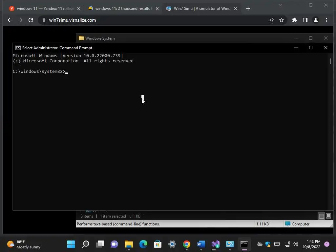Screen dimensions: 336x252
Task: Open taskbar Search
Action: coord(86,244)
